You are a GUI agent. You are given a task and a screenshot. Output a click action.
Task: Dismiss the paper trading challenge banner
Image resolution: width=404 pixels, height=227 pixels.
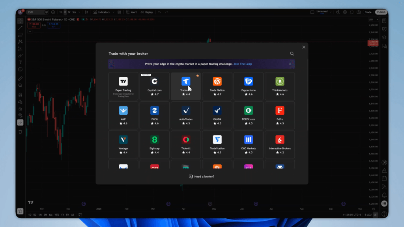click(290, 64)
